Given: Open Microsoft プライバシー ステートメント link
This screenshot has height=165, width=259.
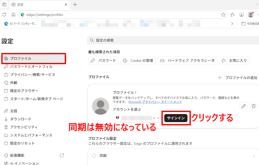Looking at the screenshot, I should tap(155, 102).
